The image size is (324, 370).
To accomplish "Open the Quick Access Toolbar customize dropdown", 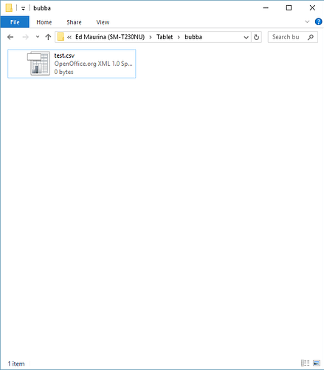I will click(23, 8).
